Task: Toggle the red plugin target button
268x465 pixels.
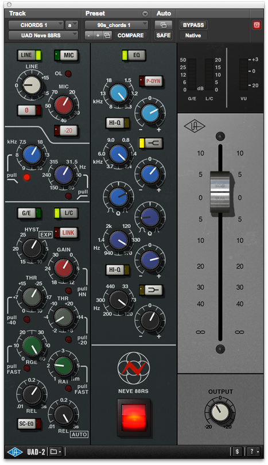Action: point(257,25)
